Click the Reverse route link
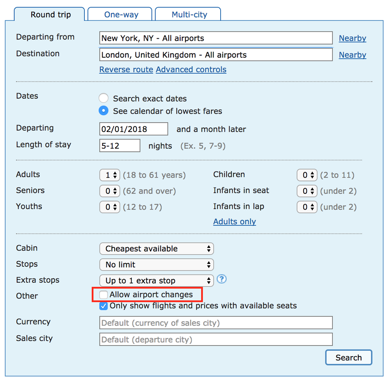This screenshot has height=382, width=387. [x=126, y=70]
